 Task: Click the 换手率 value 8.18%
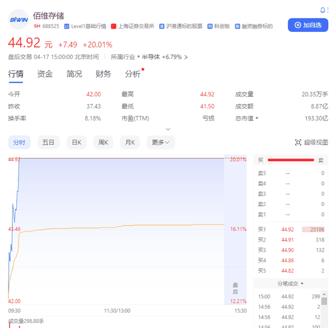coord(93,118)
